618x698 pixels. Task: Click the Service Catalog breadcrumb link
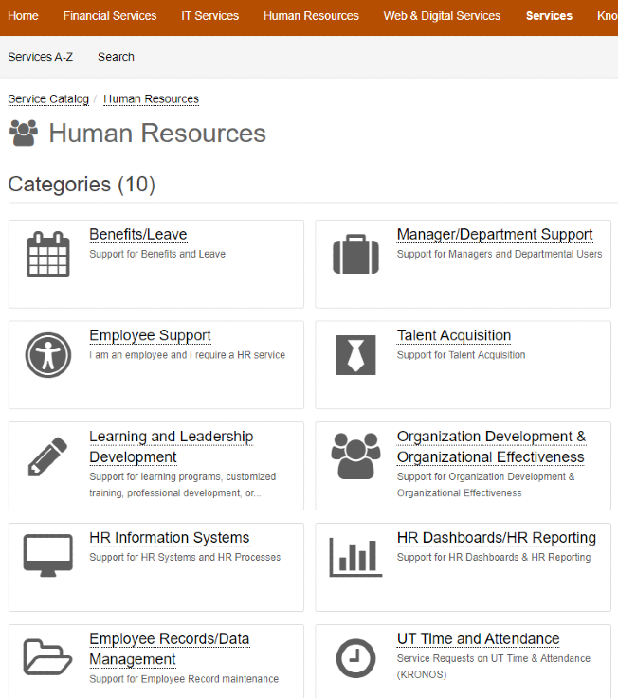pyautogui.click(x=48, y=98)
